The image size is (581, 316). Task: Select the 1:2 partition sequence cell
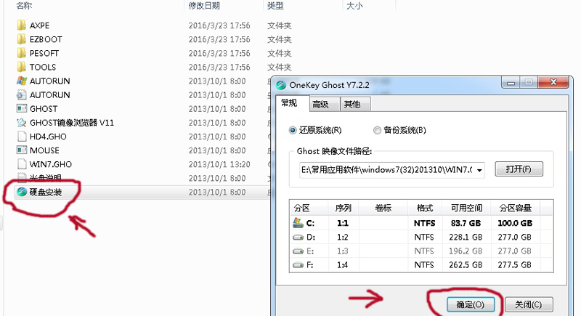tap(343, 237)
